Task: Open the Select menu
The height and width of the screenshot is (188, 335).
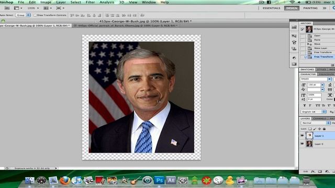Action: (x=75, y=2)
